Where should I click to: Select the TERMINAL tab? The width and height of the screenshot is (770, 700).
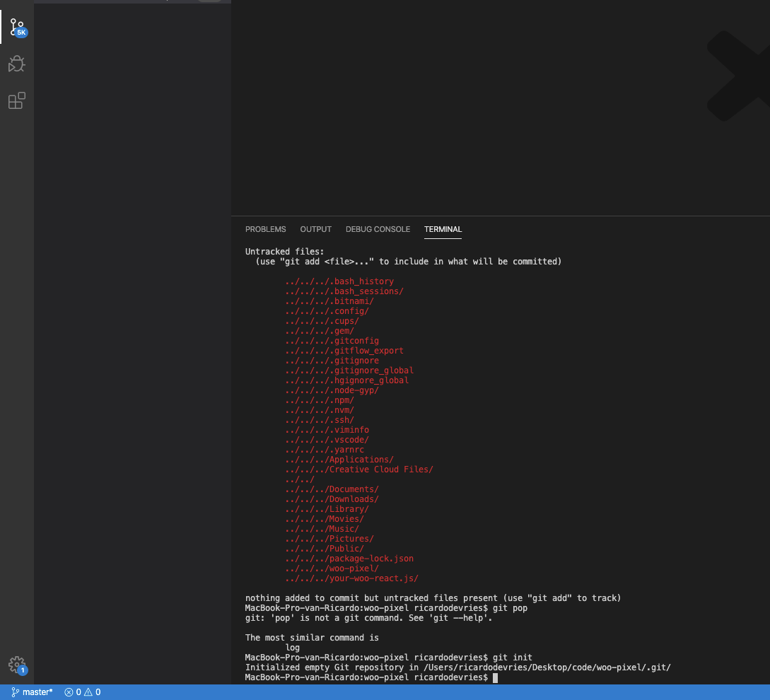click(x=443, y=229)
